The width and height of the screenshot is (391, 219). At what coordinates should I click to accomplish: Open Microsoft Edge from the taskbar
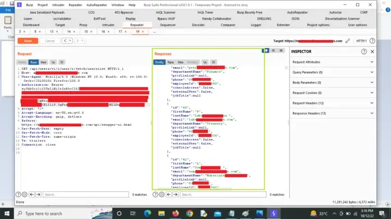pos(147,214)
